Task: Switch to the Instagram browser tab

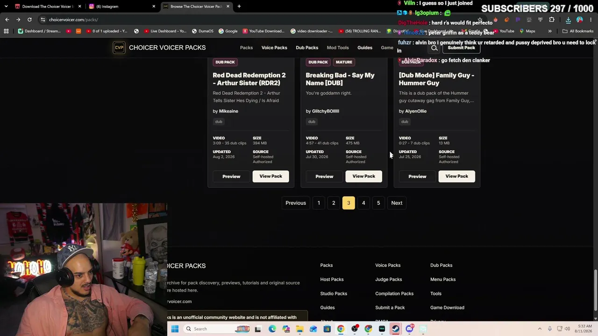Action: (x=121, y=7)
